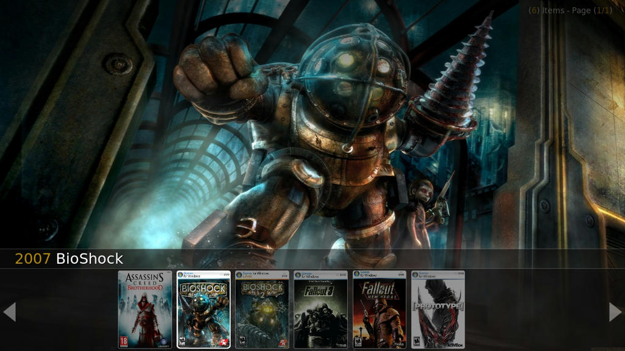The width and height of the screenshot is (625, 351).
Task: Select the Assassin's Creed Brotherhood cover
Action: [x=145, y=310]
